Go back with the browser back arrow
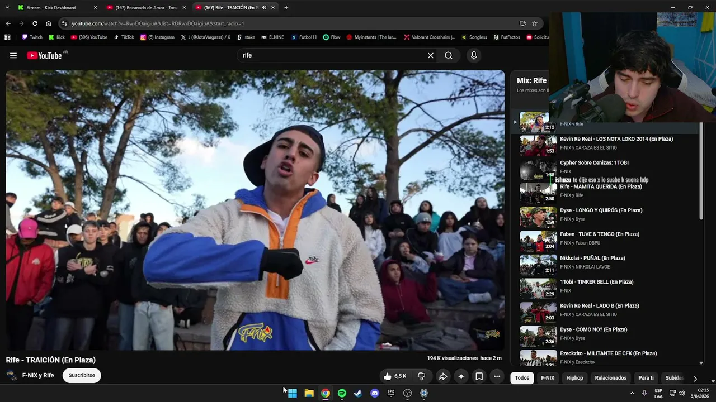Image resolution: width=716 pixels, height=402 pixels. coord(8,23)
